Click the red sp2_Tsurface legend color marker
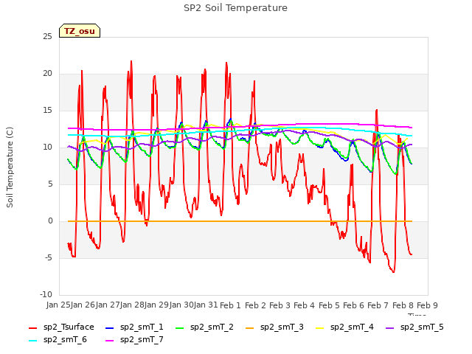Image resolution: width=472 pixels, height=354 pixels. (32, 327)
